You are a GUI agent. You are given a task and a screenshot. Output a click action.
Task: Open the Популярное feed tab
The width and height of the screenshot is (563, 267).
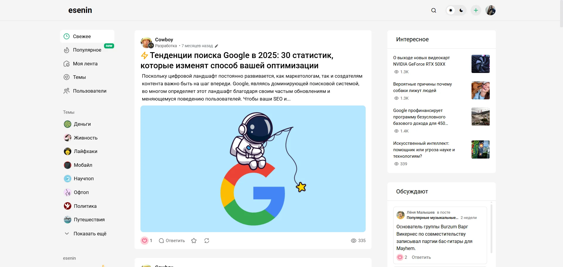pyautogui.click(x=87, y=50)
